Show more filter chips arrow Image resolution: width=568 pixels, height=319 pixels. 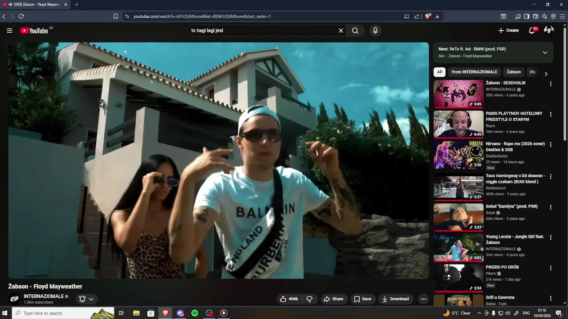[546, 74]
